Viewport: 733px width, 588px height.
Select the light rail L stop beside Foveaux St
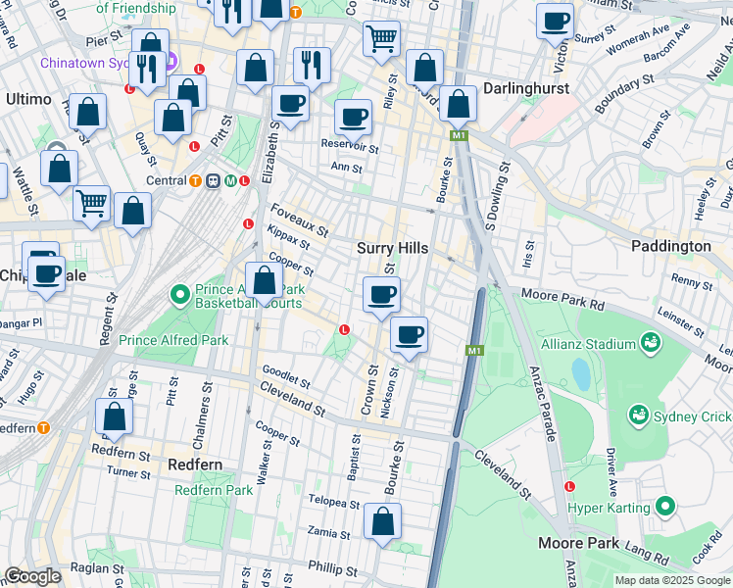[x=248, y=223]
